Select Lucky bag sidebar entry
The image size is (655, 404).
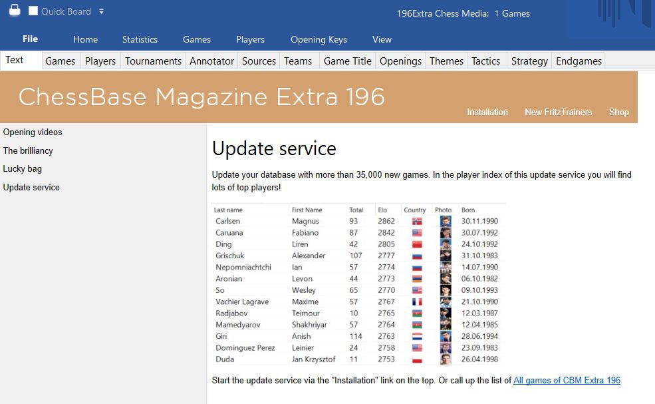point(23,169)
